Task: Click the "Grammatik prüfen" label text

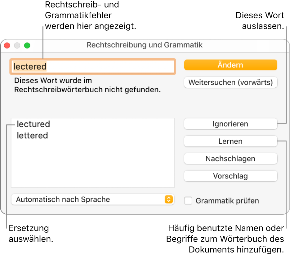Action: coord(227,201)
